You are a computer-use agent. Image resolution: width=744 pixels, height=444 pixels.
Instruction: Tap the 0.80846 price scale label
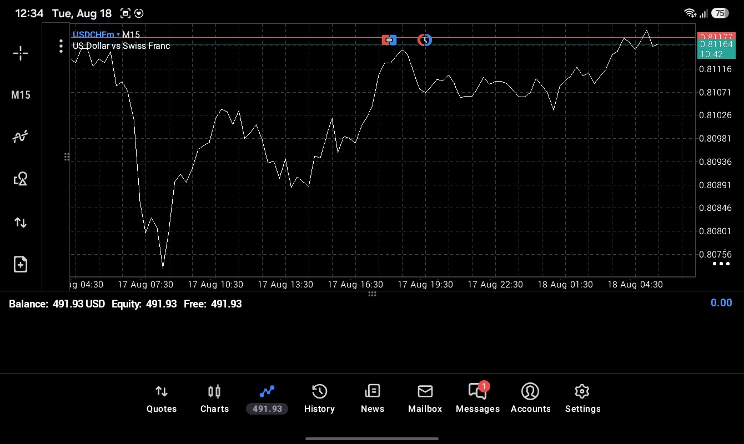[715, 208]
